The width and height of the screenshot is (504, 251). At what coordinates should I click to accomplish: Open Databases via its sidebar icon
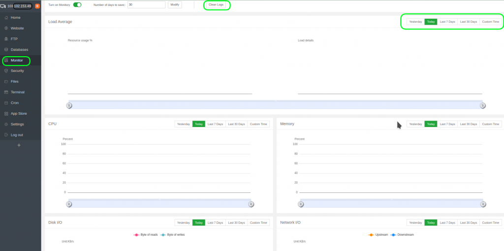(x=6, y=50)
